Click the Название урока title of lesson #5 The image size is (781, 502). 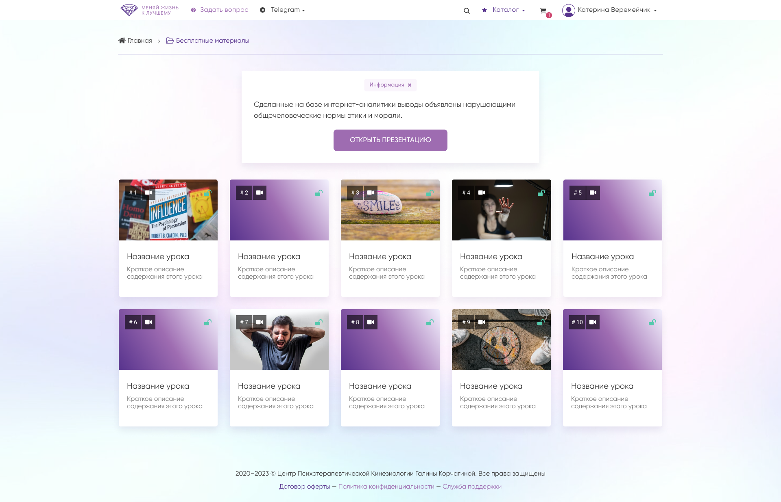point(602,257)
